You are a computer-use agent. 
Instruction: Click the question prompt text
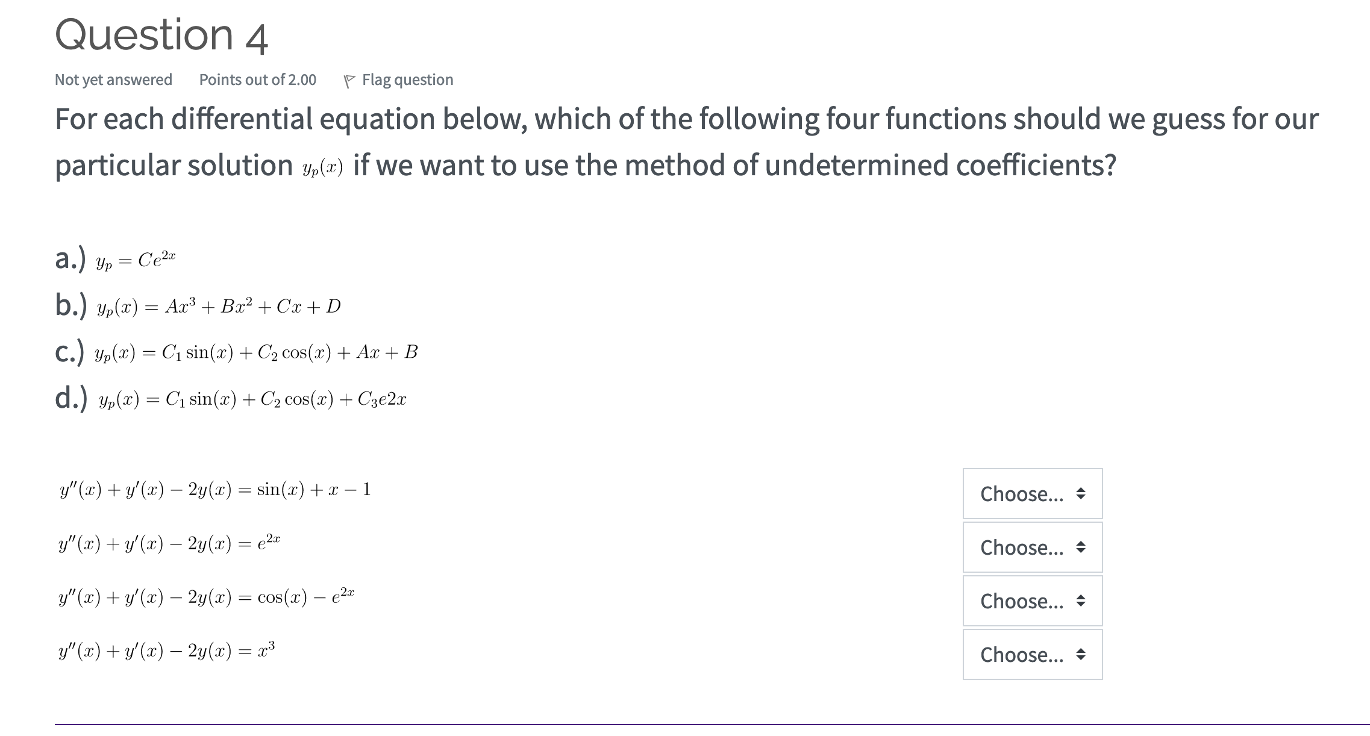point(663,142)
